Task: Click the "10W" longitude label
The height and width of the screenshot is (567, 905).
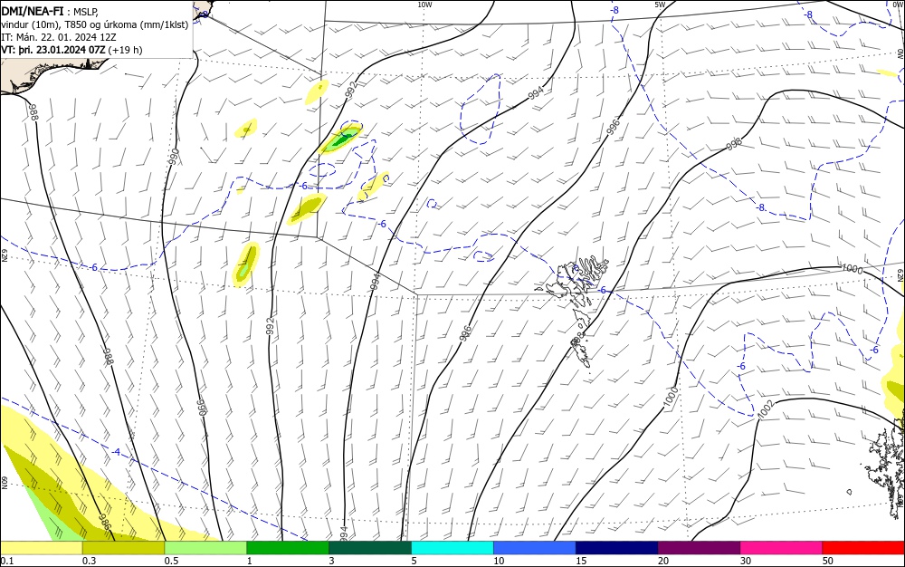Action: (424, 5)
